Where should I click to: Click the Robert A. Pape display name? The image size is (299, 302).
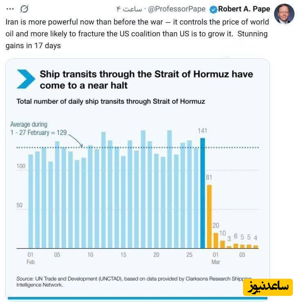click(244, 9)
